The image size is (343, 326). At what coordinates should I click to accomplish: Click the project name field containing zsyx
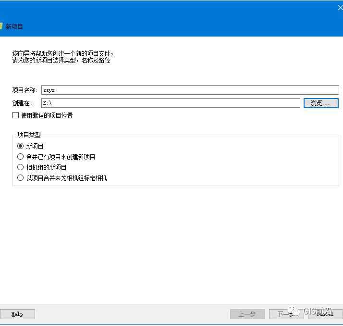click(190, 90)
